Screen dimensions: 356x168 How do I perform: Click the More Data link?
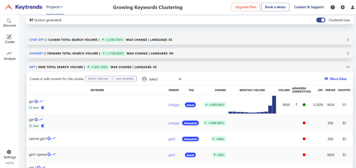(338, 79)
